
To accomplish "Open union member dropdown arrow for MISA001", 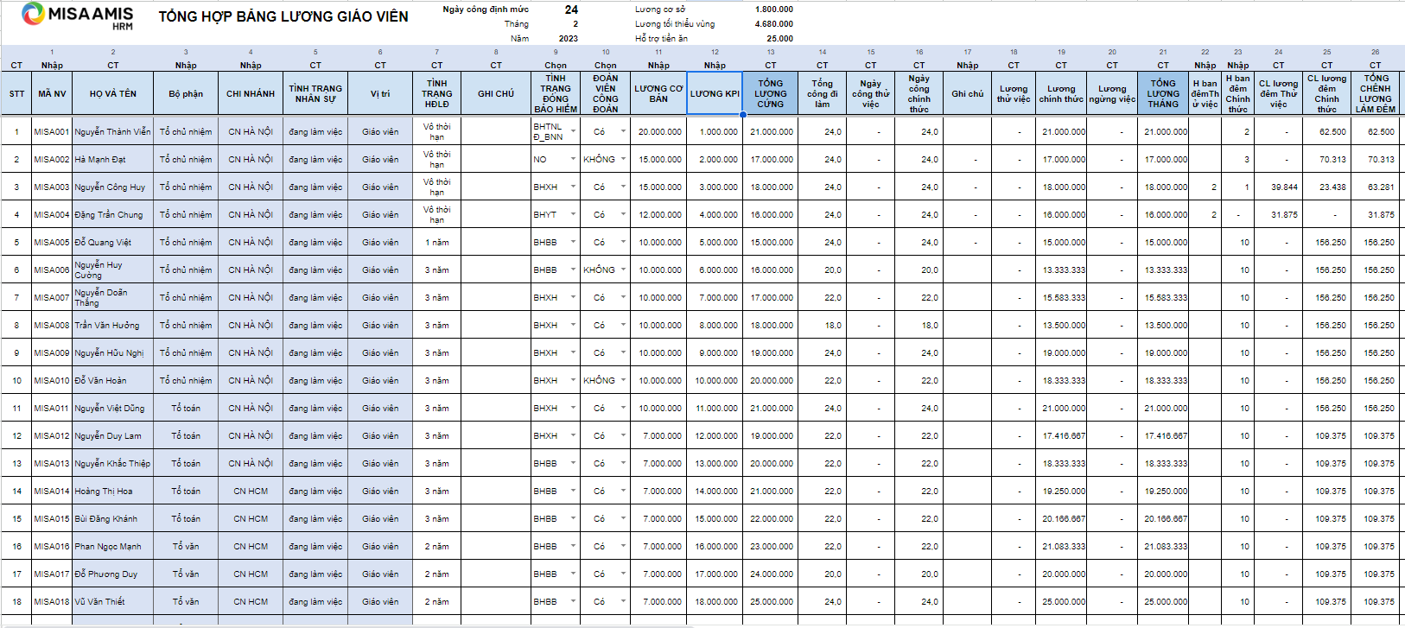I will (x=623, y=132).
